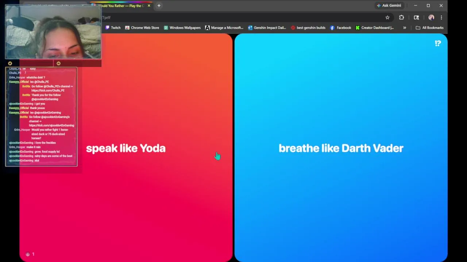Open the All Bookmarks folder
The height and width of the screenshot is (262, 467).
tap(429, 28)
